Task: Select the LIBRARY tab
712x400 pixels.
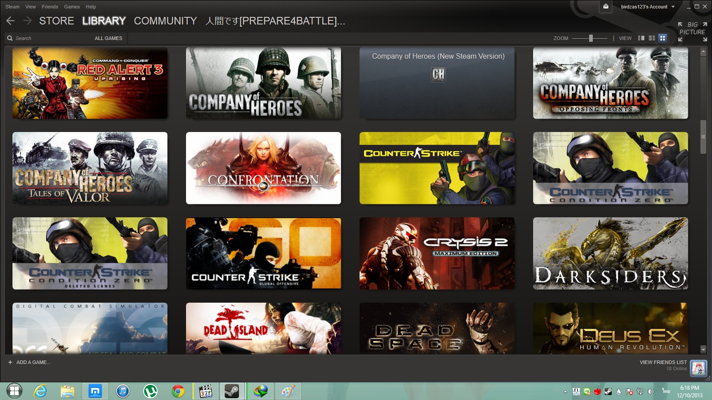Action: (104, 21)
